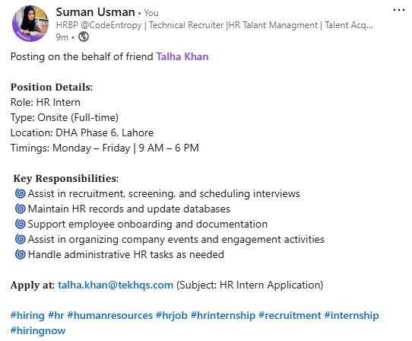Click Suman Usman's profile picture
The height and width of the screenshot is (341, 412).
pyautogui.click(x=30, y=24)
